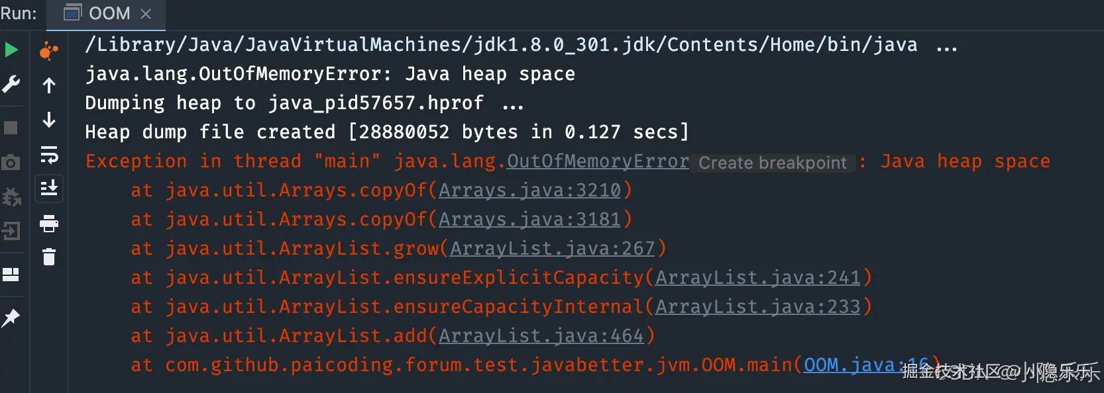Expand folded java command line ellipsis
The image size is (1104, 393).
[946, 46]
